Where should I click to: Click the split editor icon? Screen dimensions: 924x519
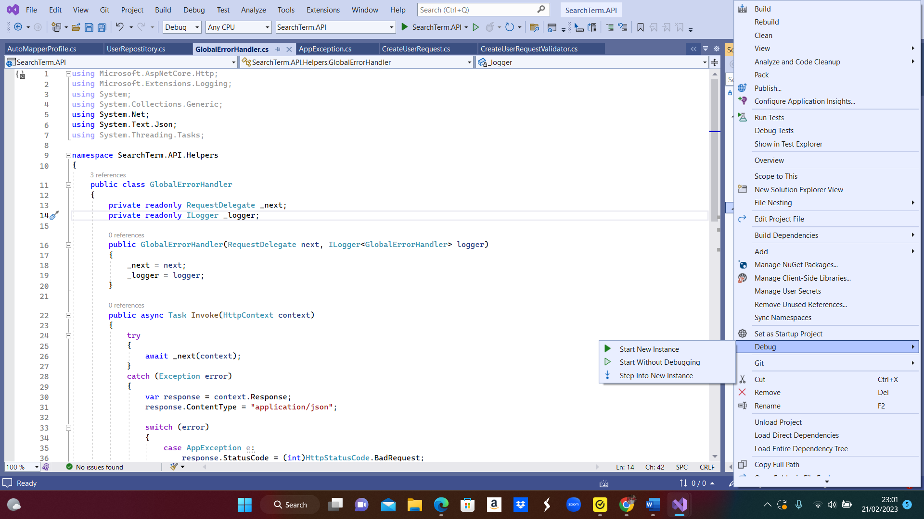coord(715,62)
